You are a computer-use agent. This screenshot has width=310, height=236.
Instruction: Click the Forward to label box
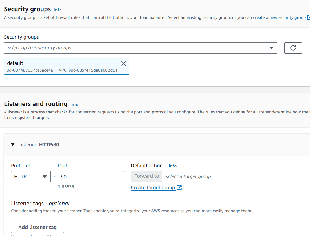click(147, 177)
